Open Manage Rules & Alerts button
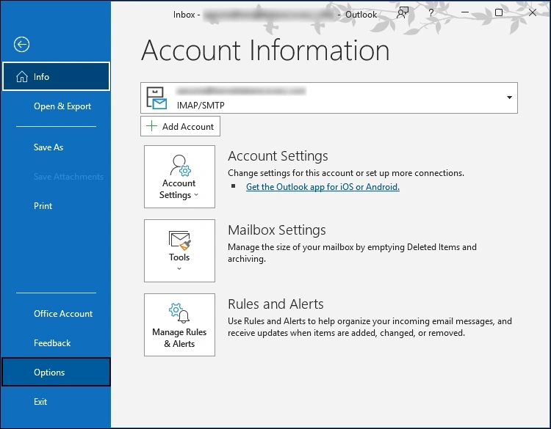The width and height of the screenshot is (551, 429). pyautogui.click(x=179, y=325)
